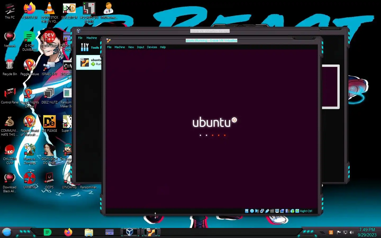The height and width of the screenshot is (238, 381).
Task: Click audio status icon in VM status bar
Action: point(257,211)
